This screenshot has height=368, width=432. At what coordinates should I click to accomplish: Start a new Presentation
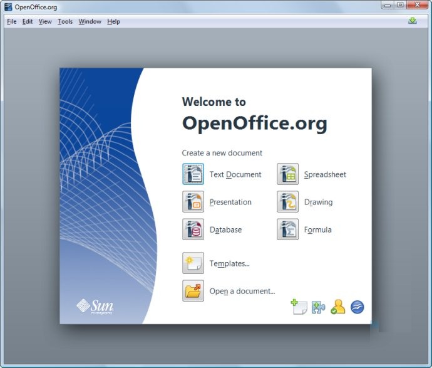click(193, 202)
